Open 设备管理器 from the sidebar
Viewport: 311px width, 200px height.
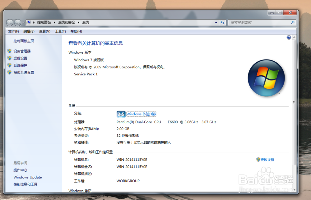22,51
